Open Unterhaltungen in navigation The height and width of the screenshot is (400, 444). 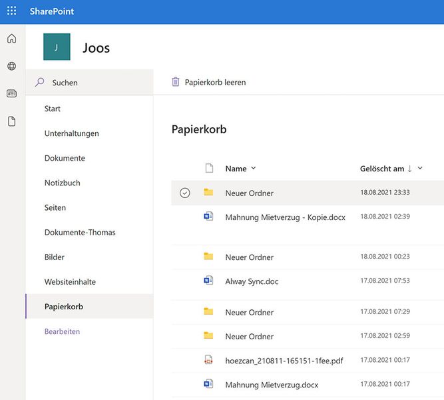[72, 133]
